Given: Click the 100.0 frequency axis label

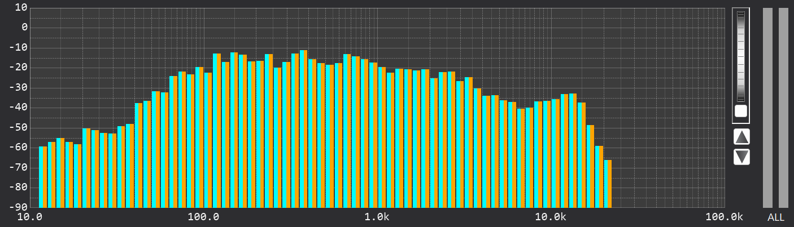Looking at the screenshot, I should (204, 217).
